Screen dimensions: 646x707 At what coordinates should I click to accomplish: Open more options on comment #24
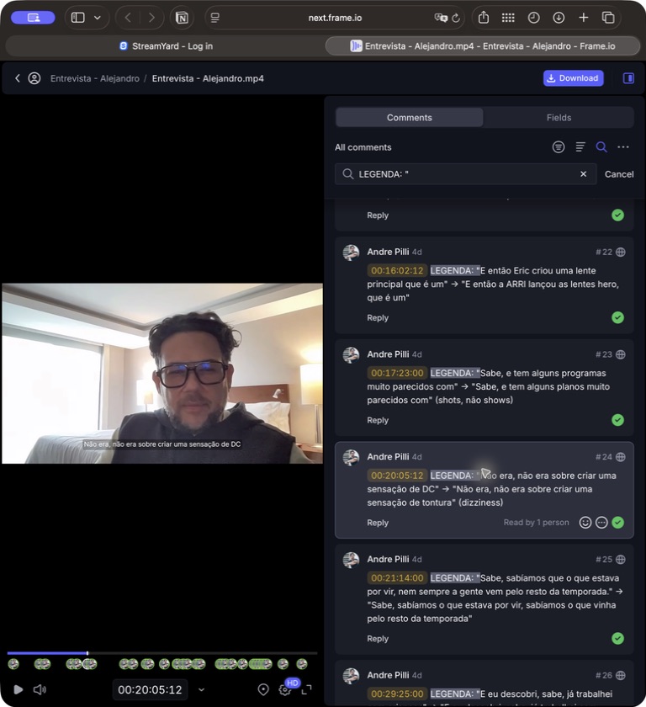(x=601, y=522)
